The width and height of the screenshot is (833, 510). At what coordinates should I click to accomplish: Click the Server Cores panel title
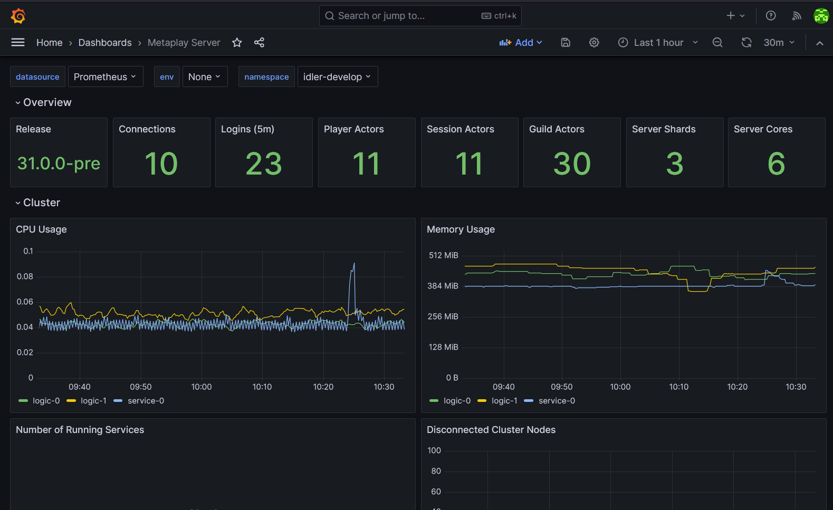point(763,129)
